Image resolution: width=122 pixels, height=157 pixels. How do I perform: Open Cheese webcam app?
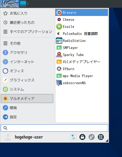[x=82, y=19]
